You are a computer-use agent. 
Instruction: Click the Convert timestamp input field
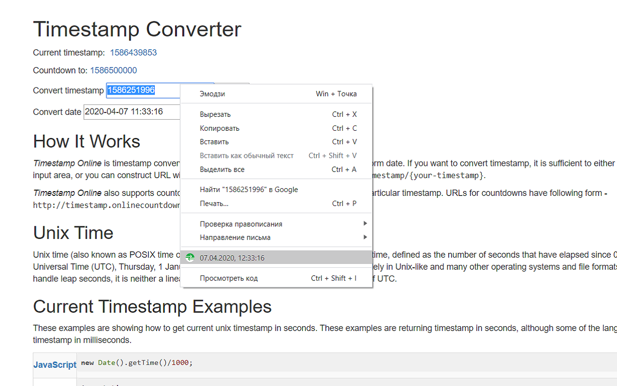click(x=145, y=90)
